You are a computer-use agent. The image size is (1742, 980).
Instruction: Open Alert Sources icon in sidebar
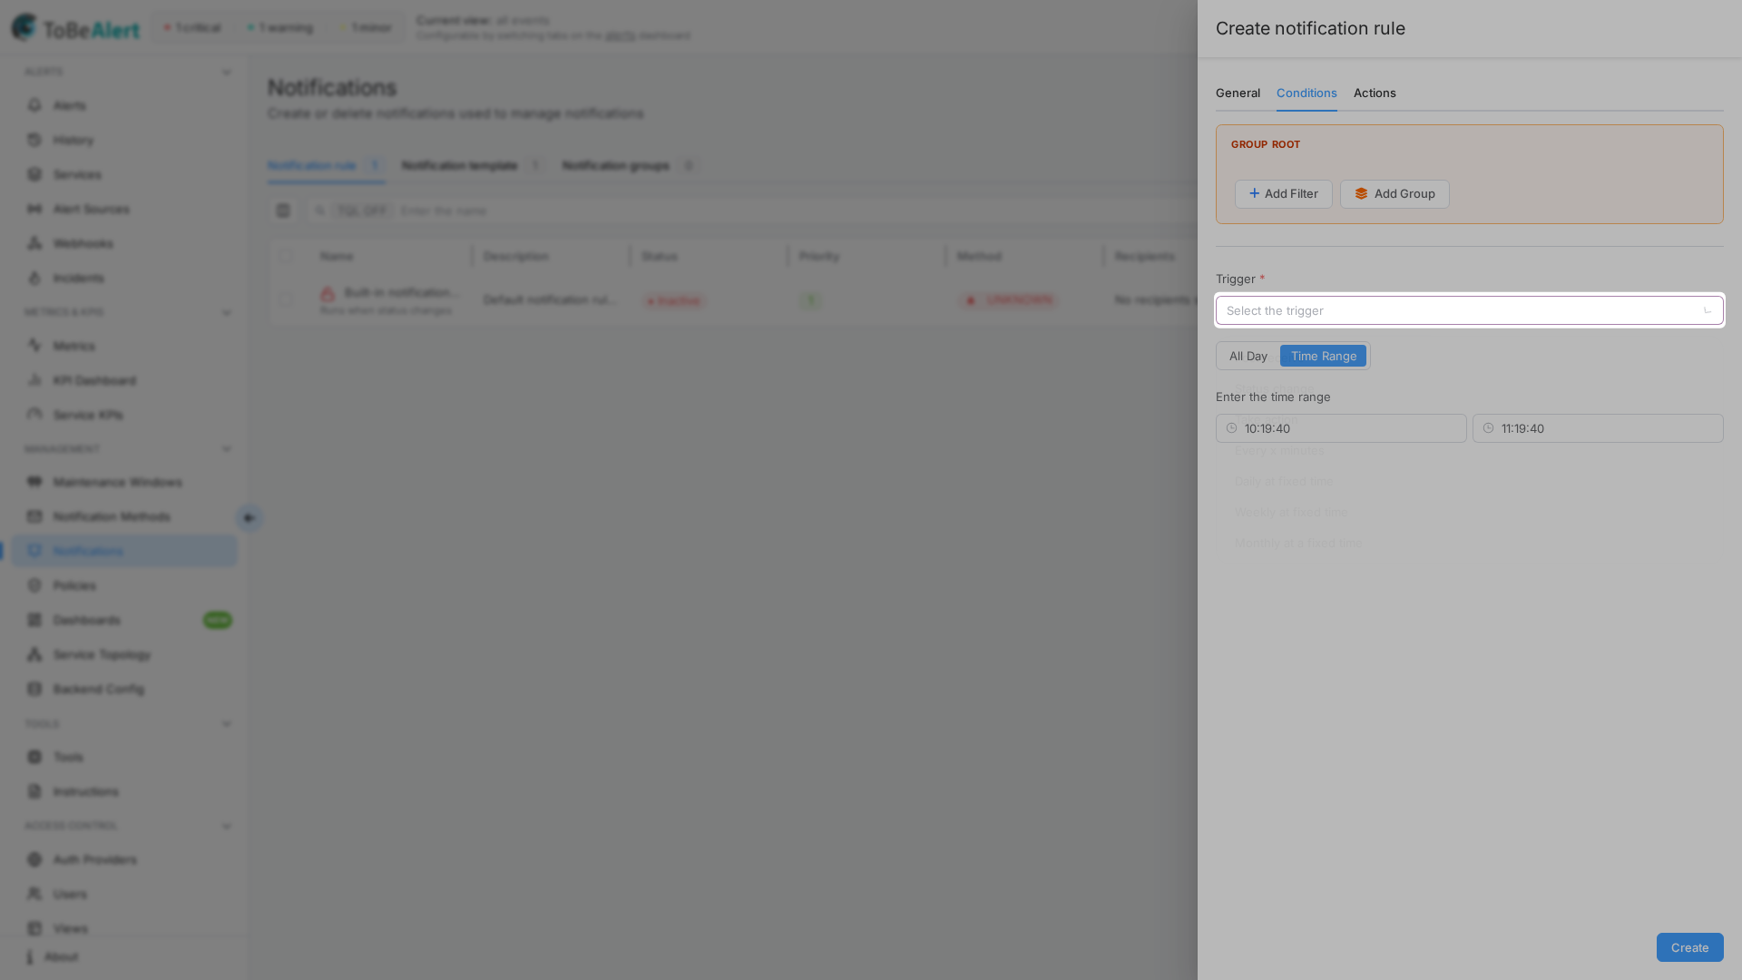tap(34, 209)
